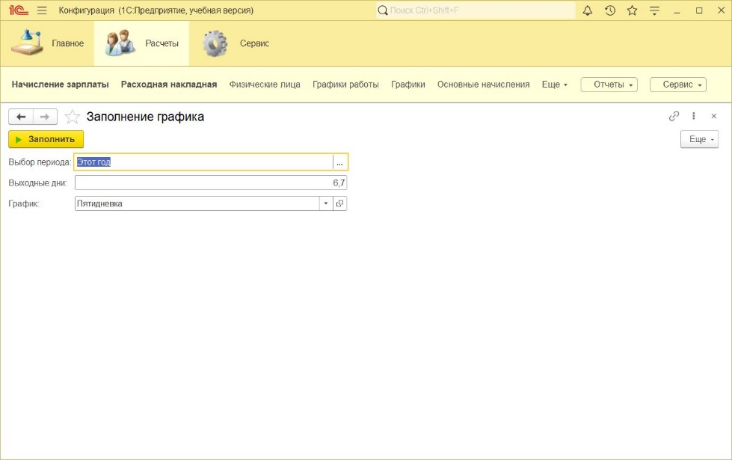
Task: Click the Заполнить button
Action: [x=46, y=139]
